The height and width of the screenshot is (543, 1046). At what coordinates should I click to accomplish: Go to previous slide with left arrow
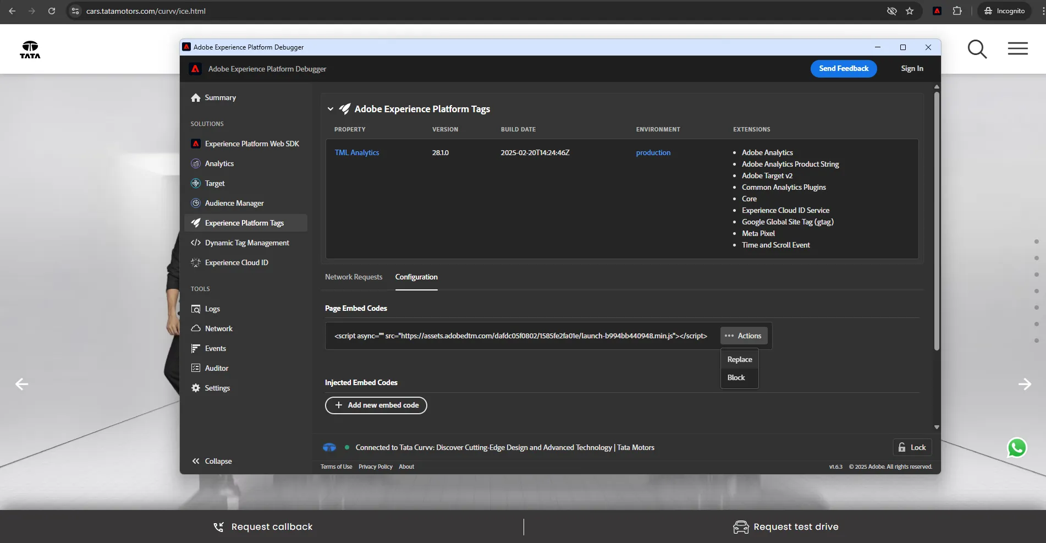point(21,384)
